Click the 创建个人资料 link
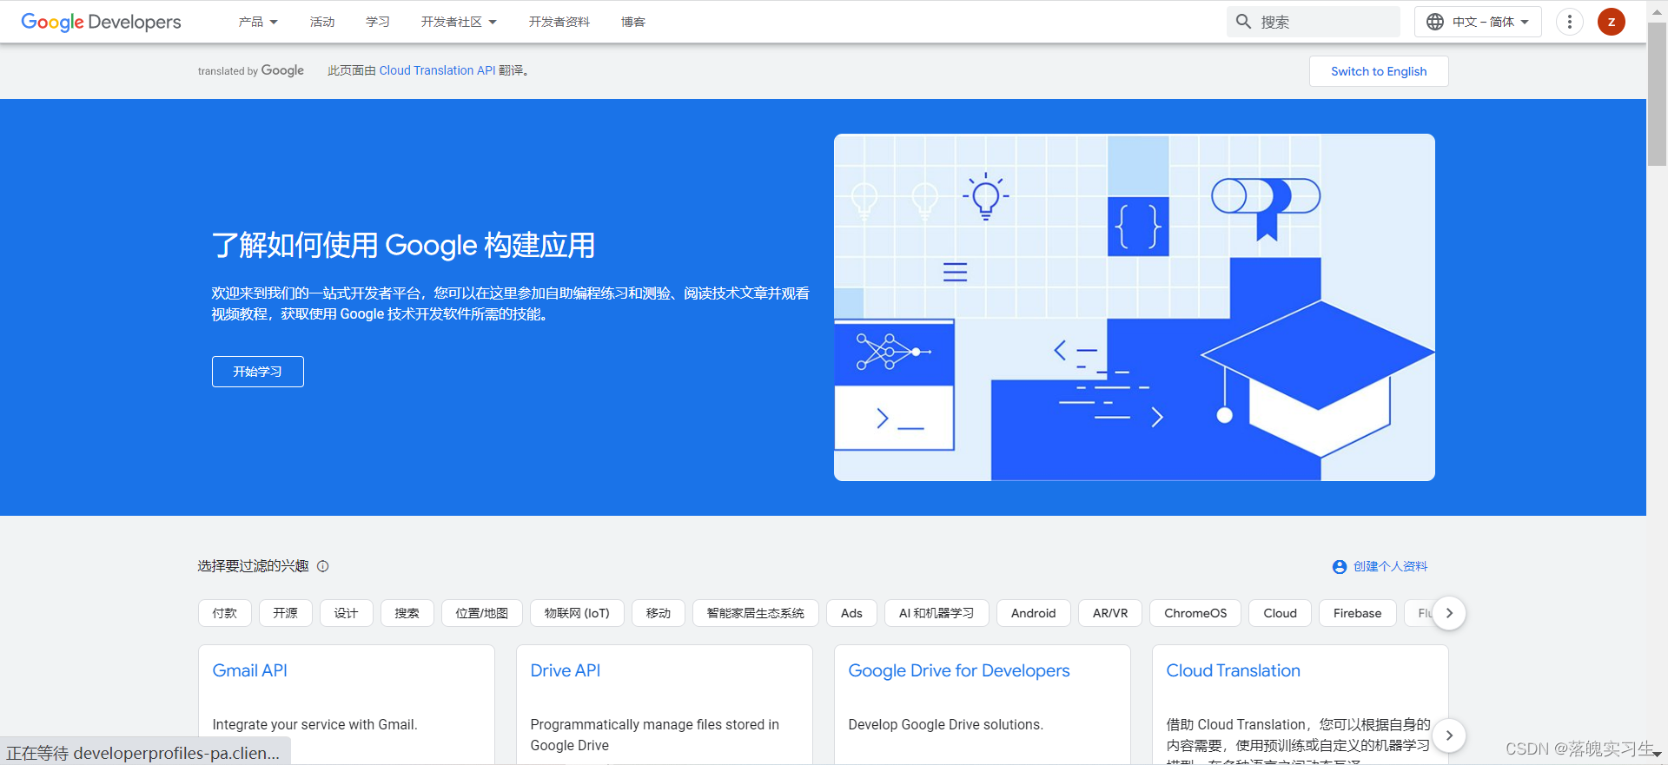Viewport: 1668px width, 765px height. click(x=1390, y=566)
